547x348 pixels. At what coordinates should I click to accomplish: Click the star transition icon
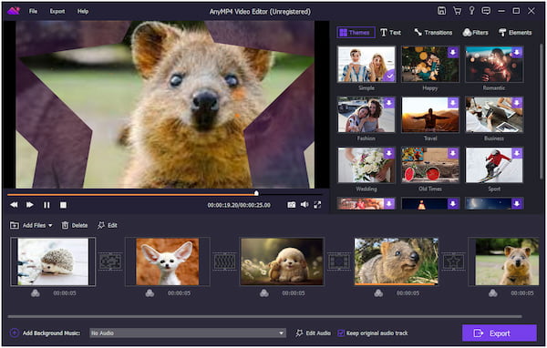tap(453, 261)
